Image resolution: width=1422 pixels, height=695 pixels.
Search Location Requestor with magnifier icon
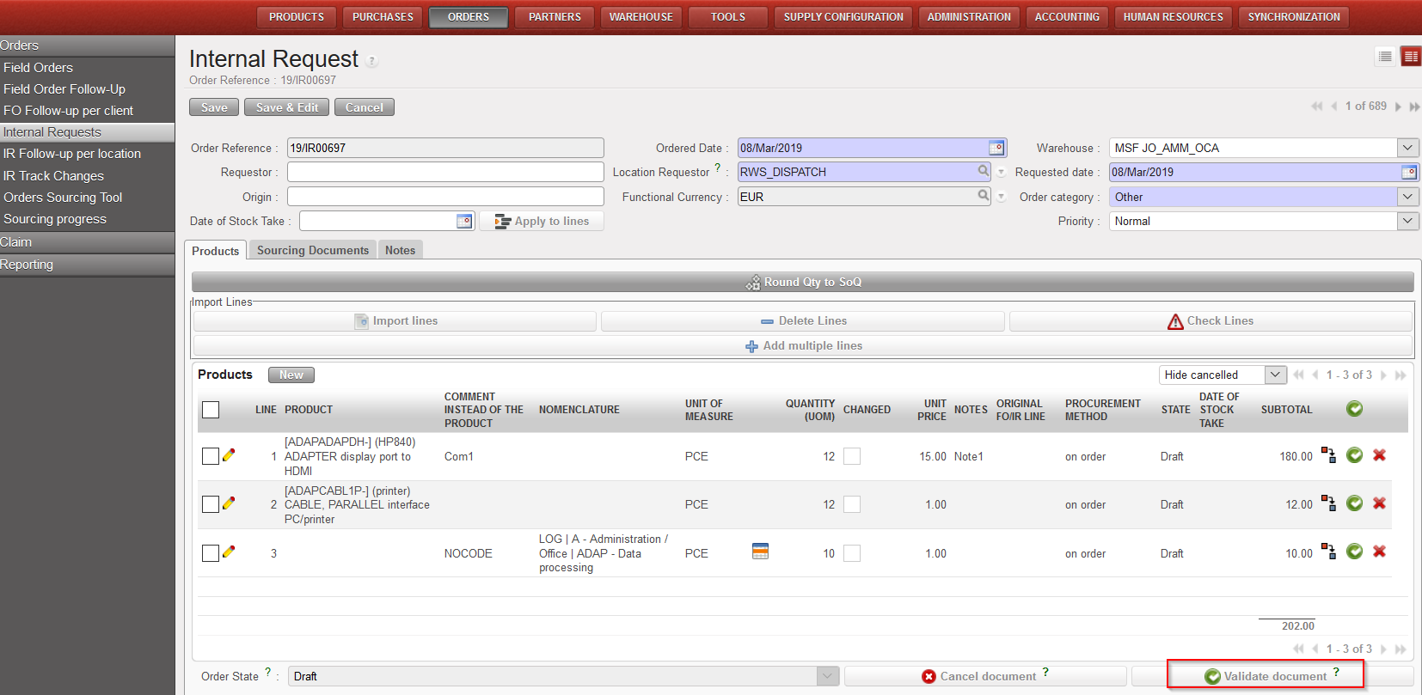(x=984, y=171)
